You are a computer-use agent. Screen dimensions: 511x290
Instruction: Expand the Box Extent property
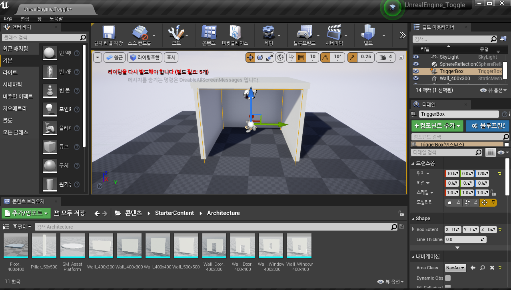point(413,229)
